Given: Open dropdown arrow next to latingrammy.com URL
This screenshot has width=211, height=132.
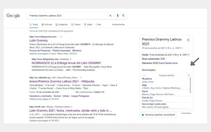Looking at the screenshot, I should click(61, 37).
